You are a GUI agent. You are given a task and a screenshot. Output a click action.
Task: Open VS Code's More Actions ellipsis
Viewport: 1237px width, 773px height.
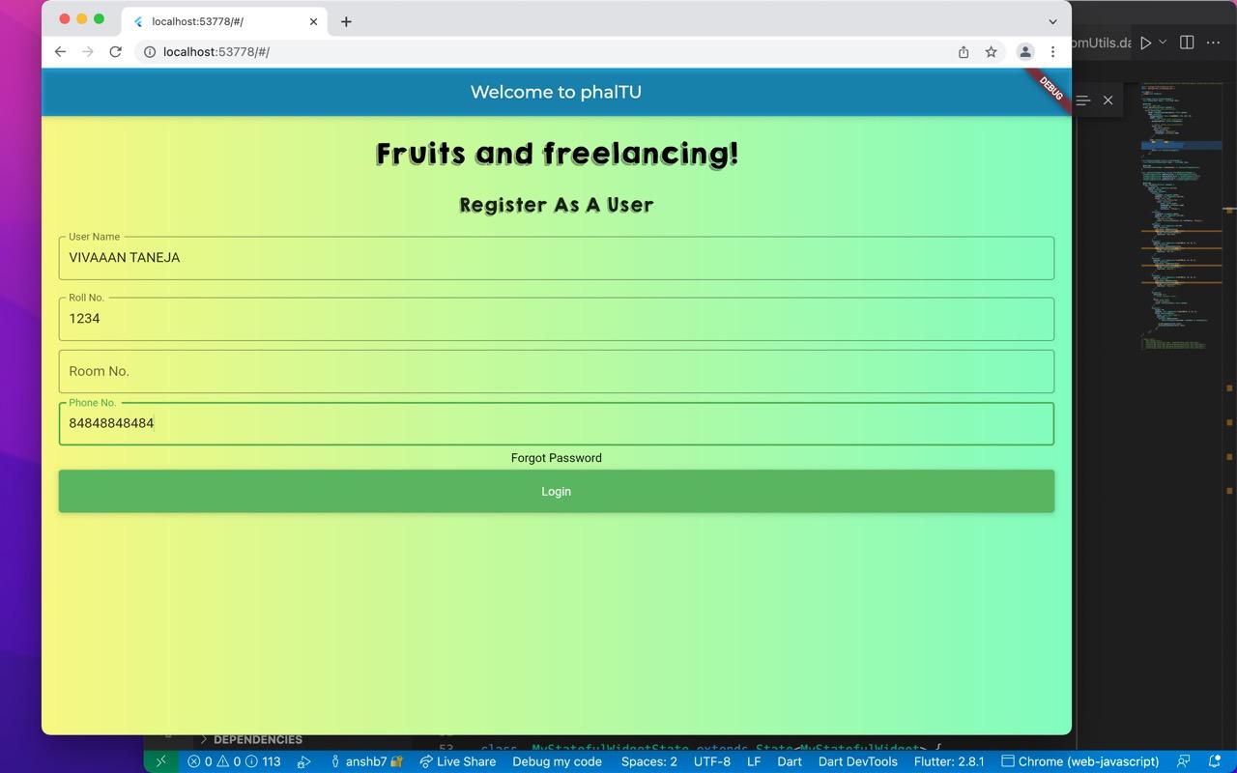click(x=1214, y=43)
